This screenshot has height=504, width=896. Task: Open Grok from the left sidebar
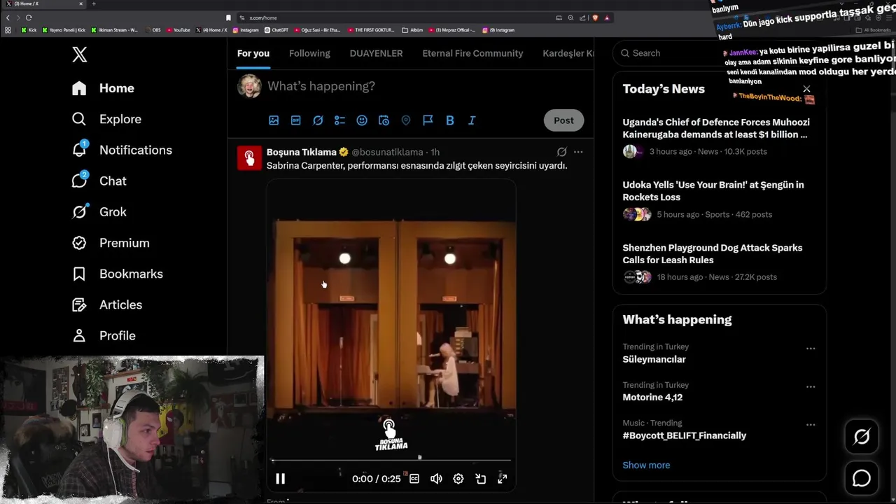[x=99, y=211]
